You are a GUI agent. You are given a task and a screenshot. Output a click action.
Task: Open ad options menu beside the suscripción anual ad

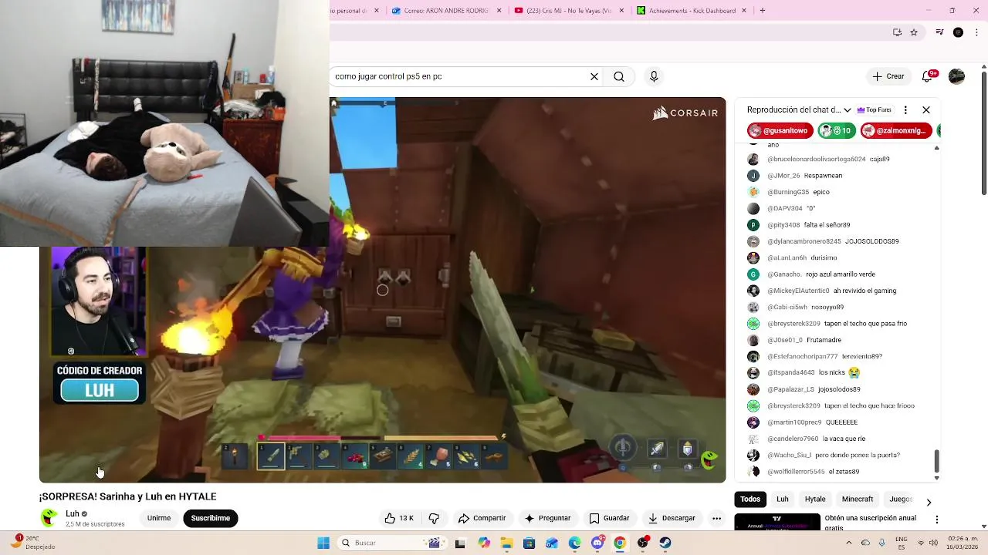(936, 520)
